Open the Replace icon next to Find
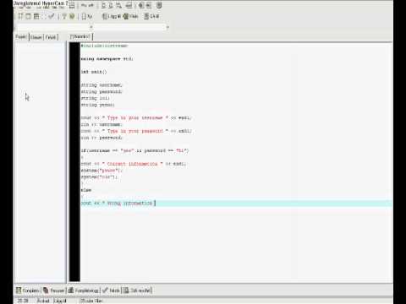The image size is (406, 304). [x=111, y=5]
